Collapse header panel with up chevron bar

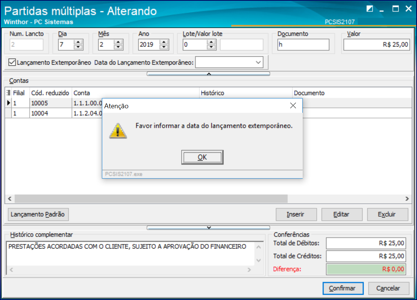[208, 74]
